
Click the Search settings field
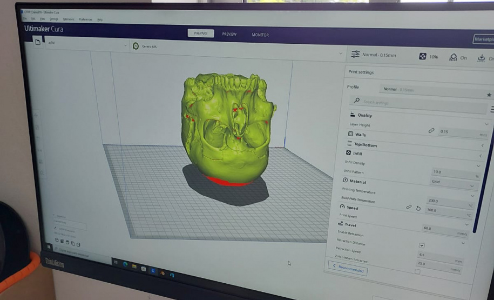(x=418, y=104)
